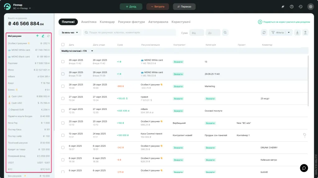Open the chat support bubble
The height and width of the screenshot is (178, 318).
(x=304, y=168)
